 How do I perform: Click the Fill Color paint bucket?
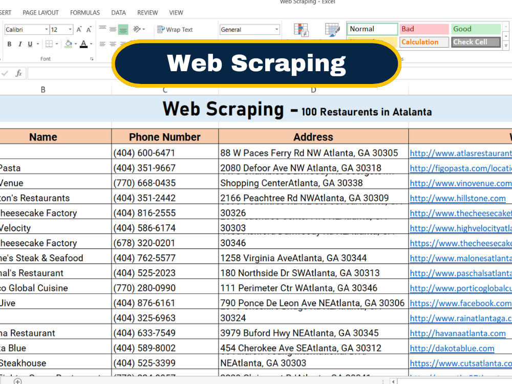coord(68,44)
